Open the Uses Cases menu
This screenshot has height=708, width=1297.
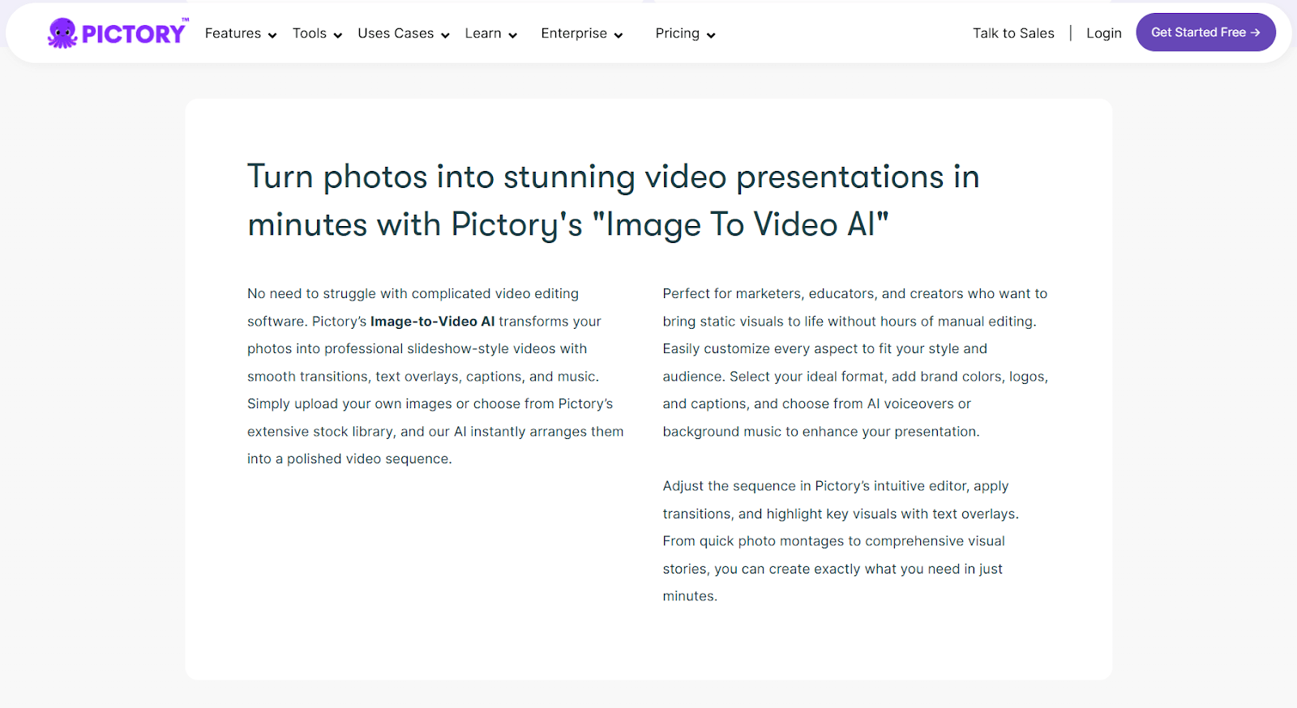click(x=396, y=33)
